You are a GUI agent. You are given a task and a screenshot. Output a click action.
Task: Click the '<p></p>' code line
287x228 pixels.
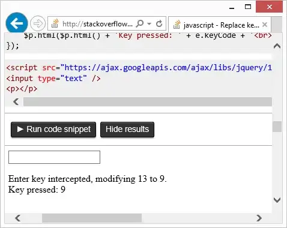22,89
